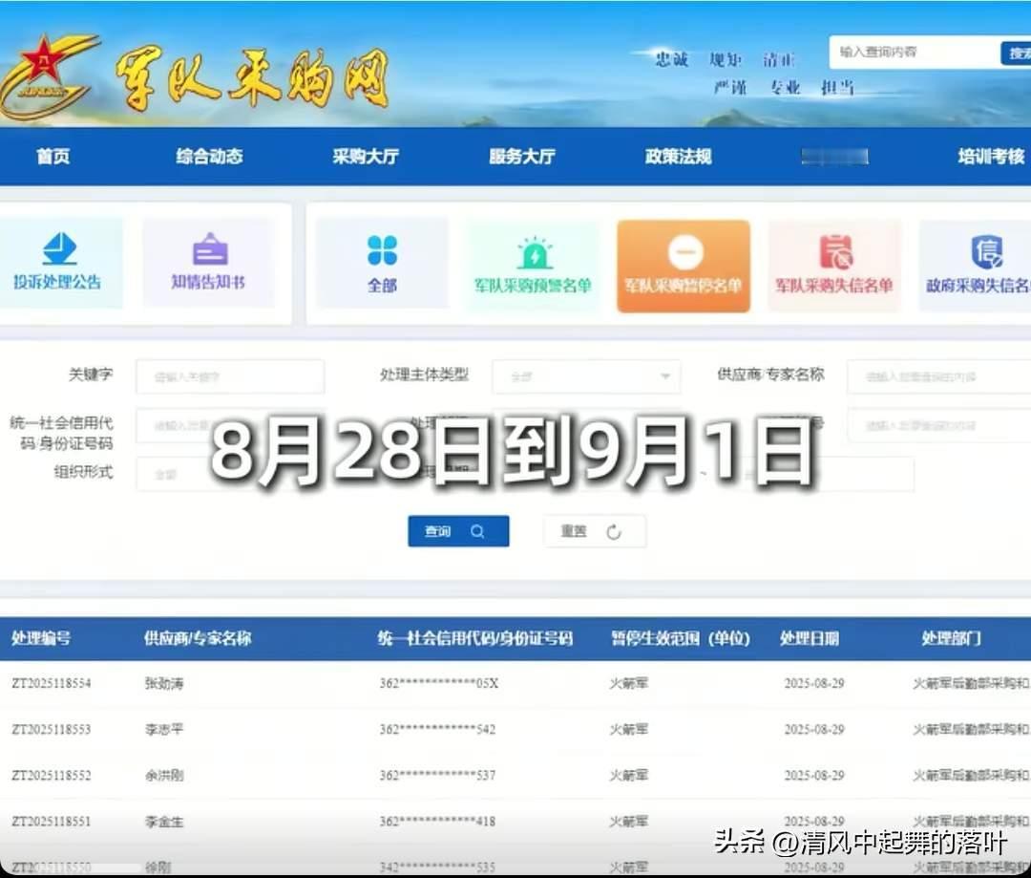The image size is (1031, 878).
Task: Open 政府采购失信名单 shield tile
Action: pos(975,266)
